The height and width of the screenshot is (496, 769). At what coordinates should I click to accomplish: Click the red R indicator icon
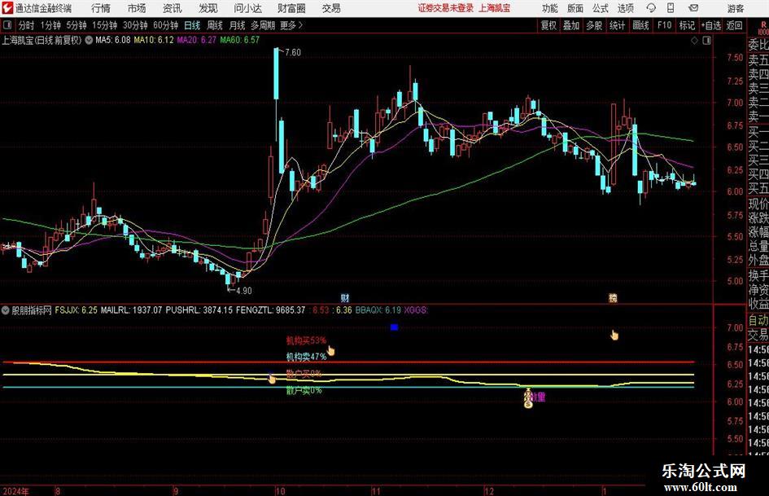tap(763, 25)
